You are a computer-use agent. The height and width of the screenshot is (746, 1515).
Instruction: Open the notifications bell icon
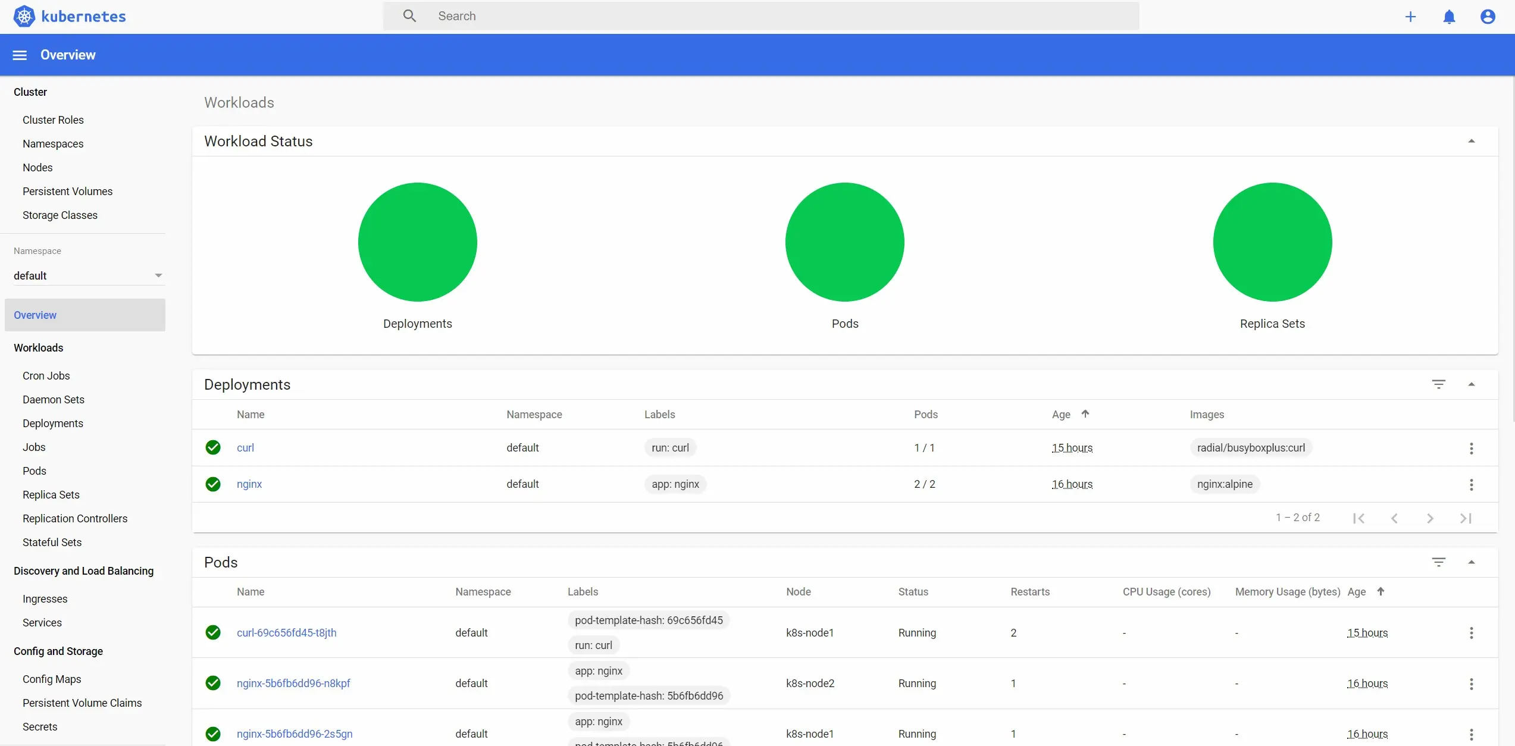point(1449,17)
